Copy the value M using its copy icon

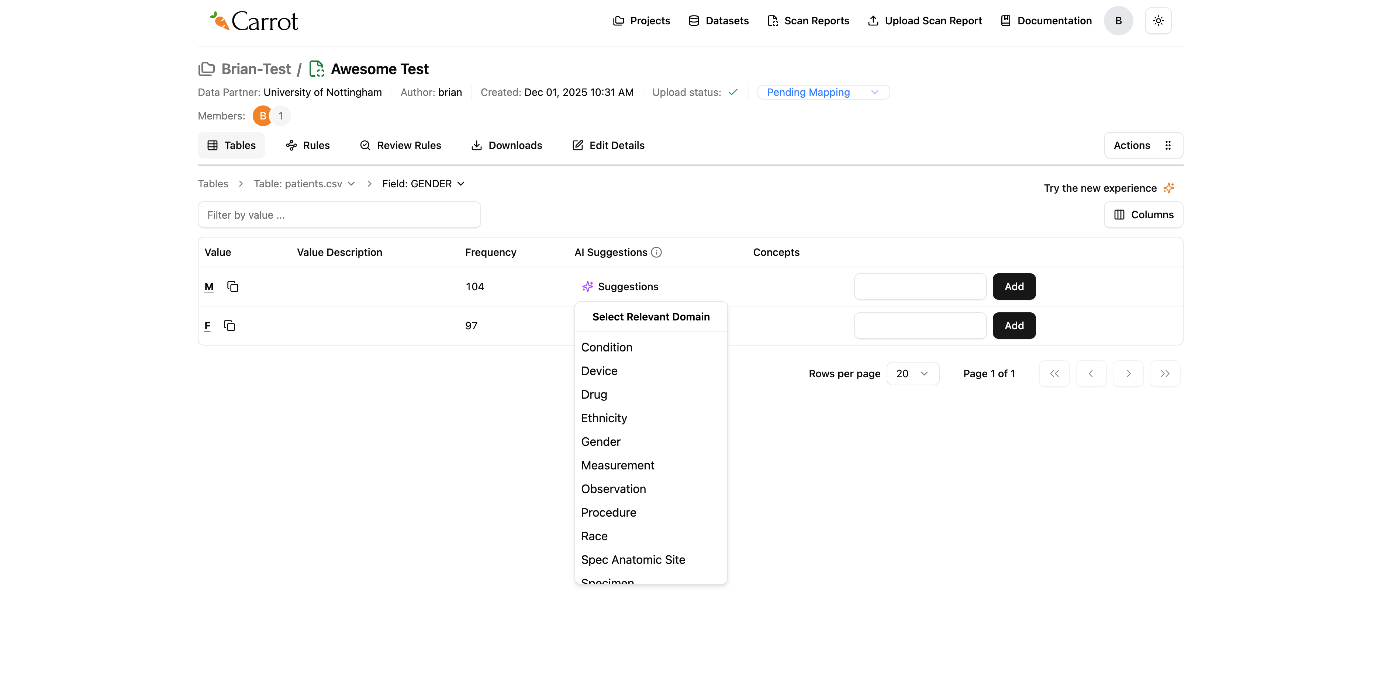click(x=233, y=287)
